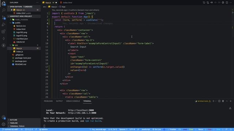Image resolution: width=234 pixels, height=131 pixels.
Task: Open the .gitignore file
Action: coord(19,55)
